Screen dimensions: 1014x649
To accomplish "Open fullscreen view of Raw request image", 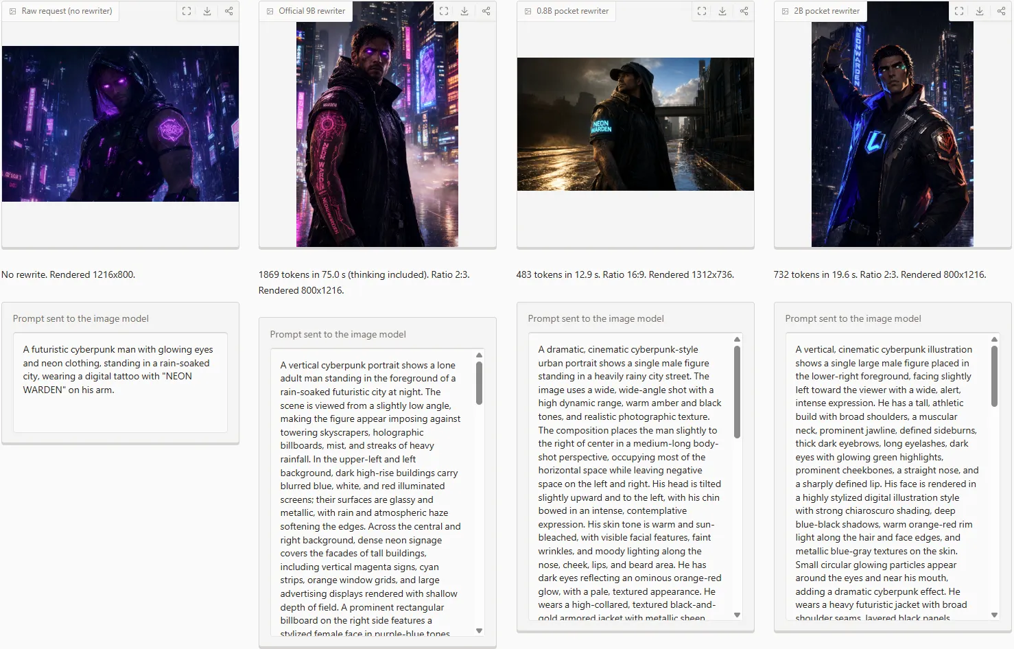I will tap(187, 11).
